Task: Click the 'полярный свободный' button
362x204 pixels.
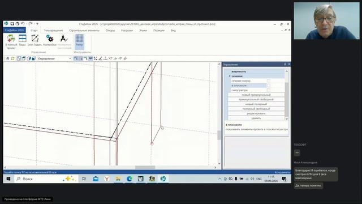Action: coord(256,109)
